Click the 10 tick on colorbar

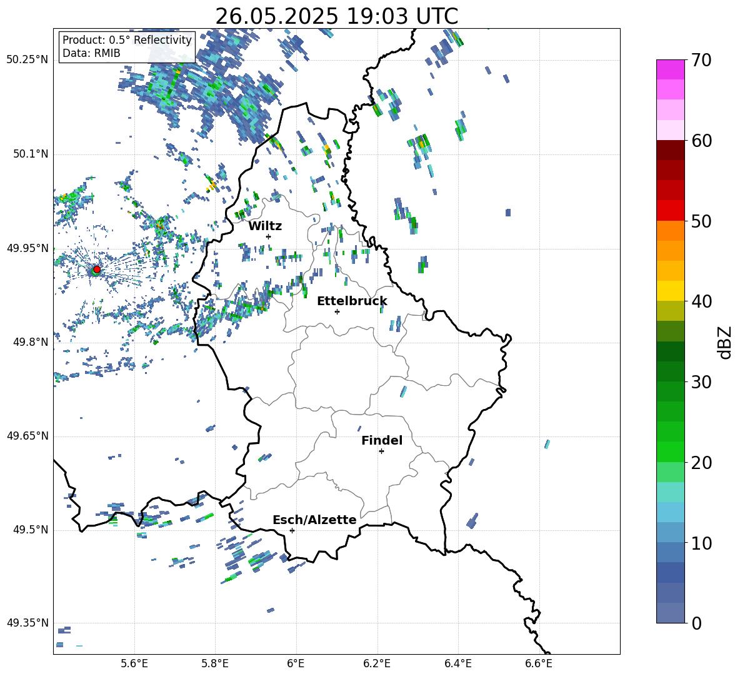701,543
